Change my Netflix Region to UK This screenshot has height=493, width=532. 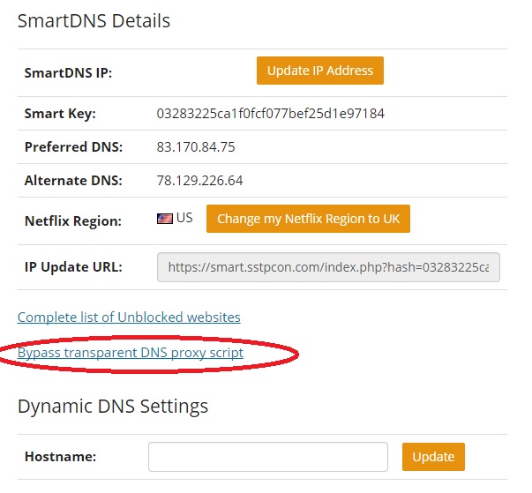tap(308, 219)
